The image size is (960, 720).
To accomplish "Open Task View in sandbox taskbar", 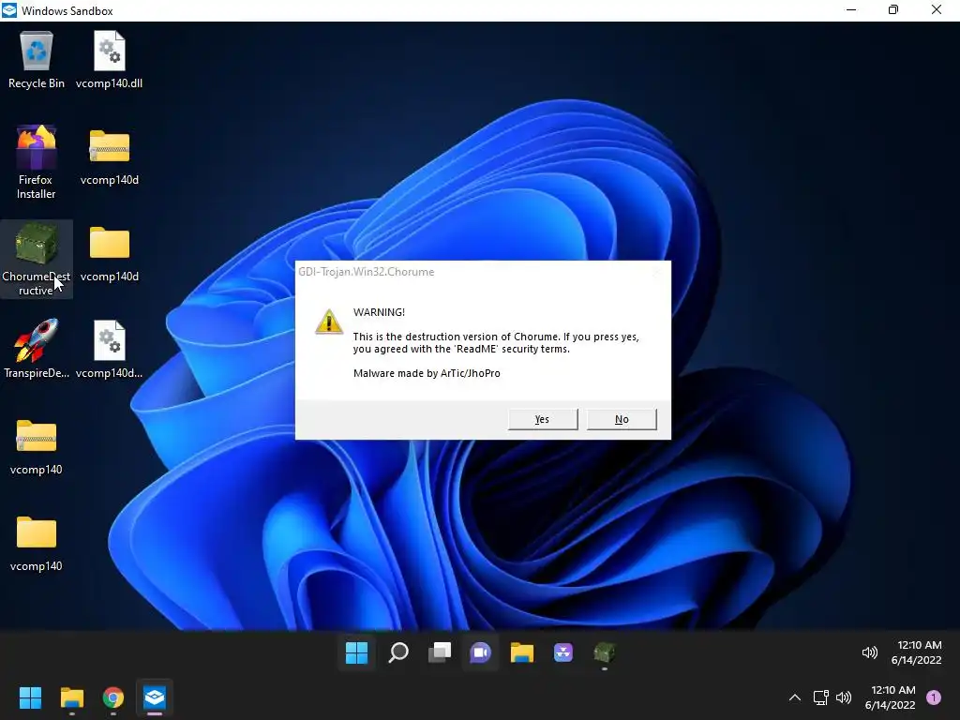I will pyautogui.click(x=439, y=652).
